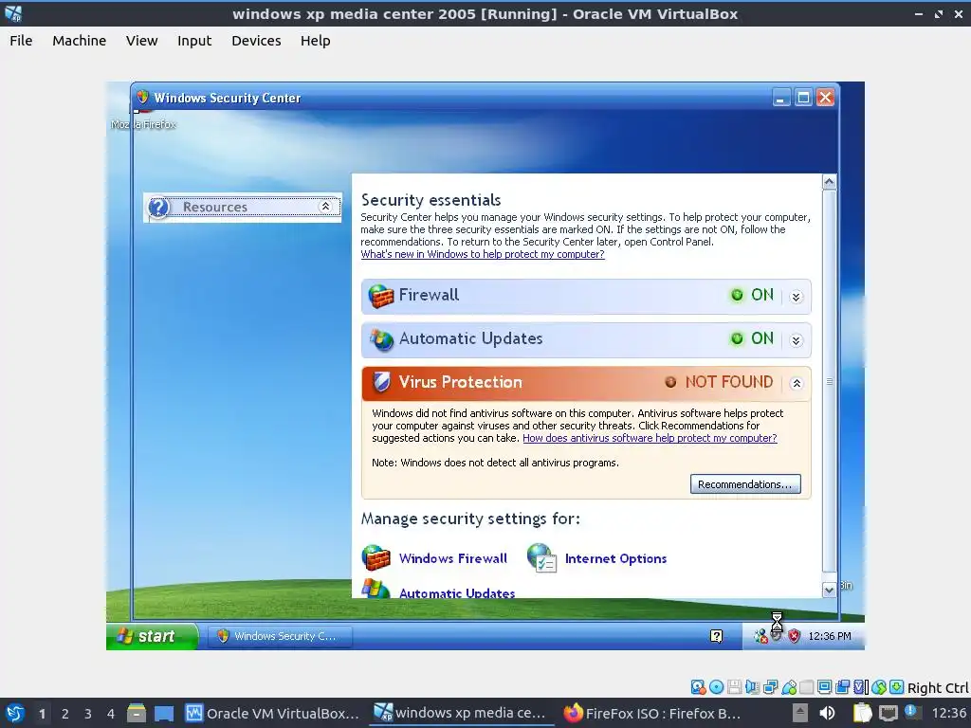Open the VirtualBox File menu
Viewport: 971px width, 728px height.
[21, 41]
